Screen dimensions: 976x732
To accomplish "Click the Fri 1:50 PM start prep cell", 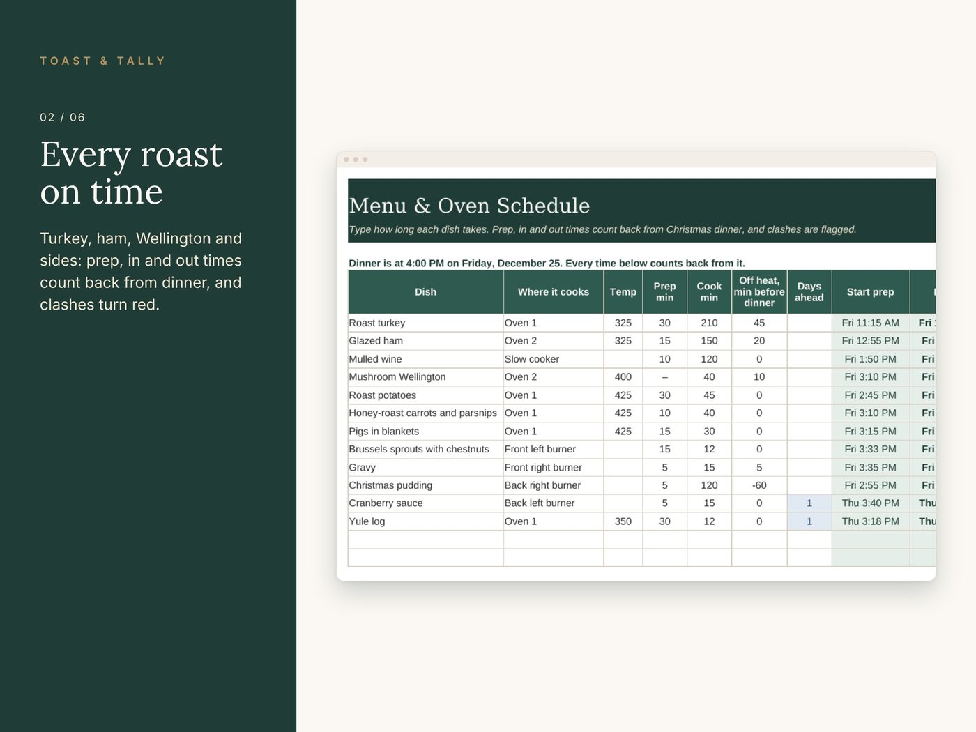I will 871,359.
